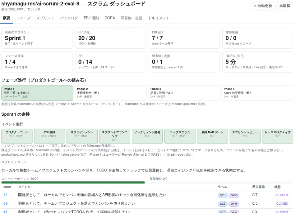Open the フェーズ tab
296x213 pixels.
(23, 18)
